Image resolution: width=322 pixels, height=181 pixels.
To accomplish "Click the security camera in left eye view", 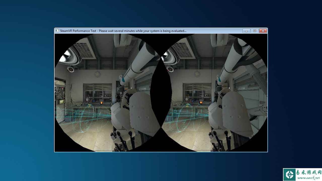I will pyautogui.click(x=71, y=69).
